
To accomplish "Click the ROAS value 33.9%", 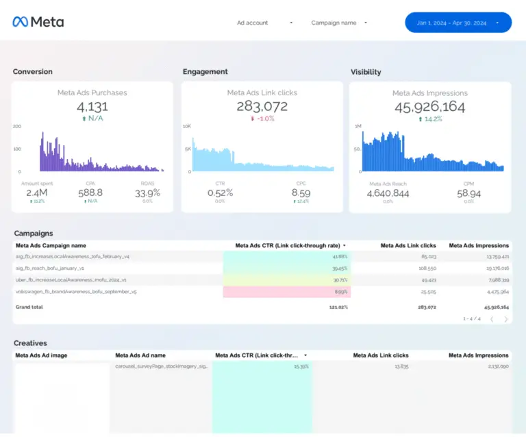I will pos(148,193).
